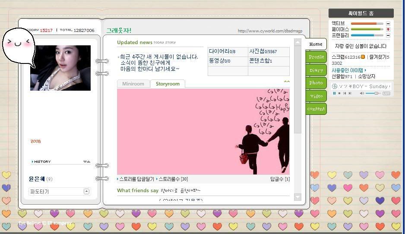Viewport: 405px width, 234px height.
Task: Click the minus toggle next to 프랜들리
Action: tap(388, 35)
